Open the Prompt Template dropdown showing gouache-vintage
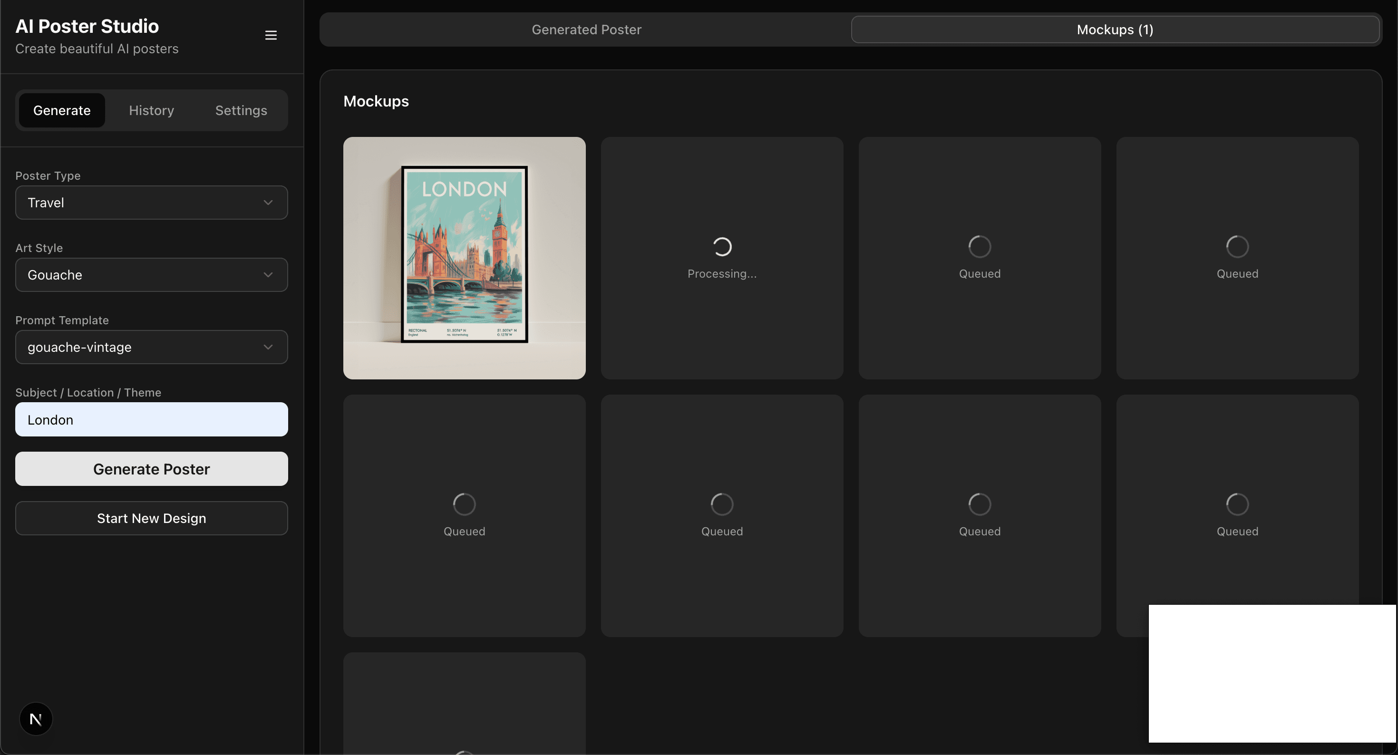This screenshot has width=1398, height=755. pos(151,347)
